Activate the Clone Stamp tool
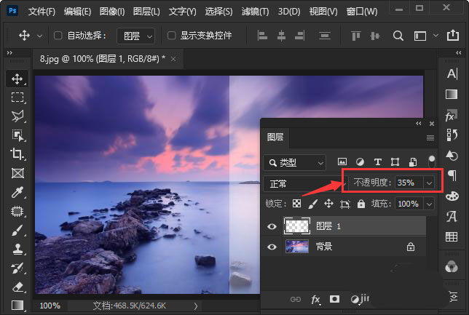 click(x=17, y=249)
